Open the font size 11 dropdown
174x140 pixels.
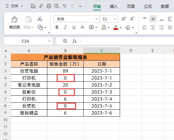(115, 19)
